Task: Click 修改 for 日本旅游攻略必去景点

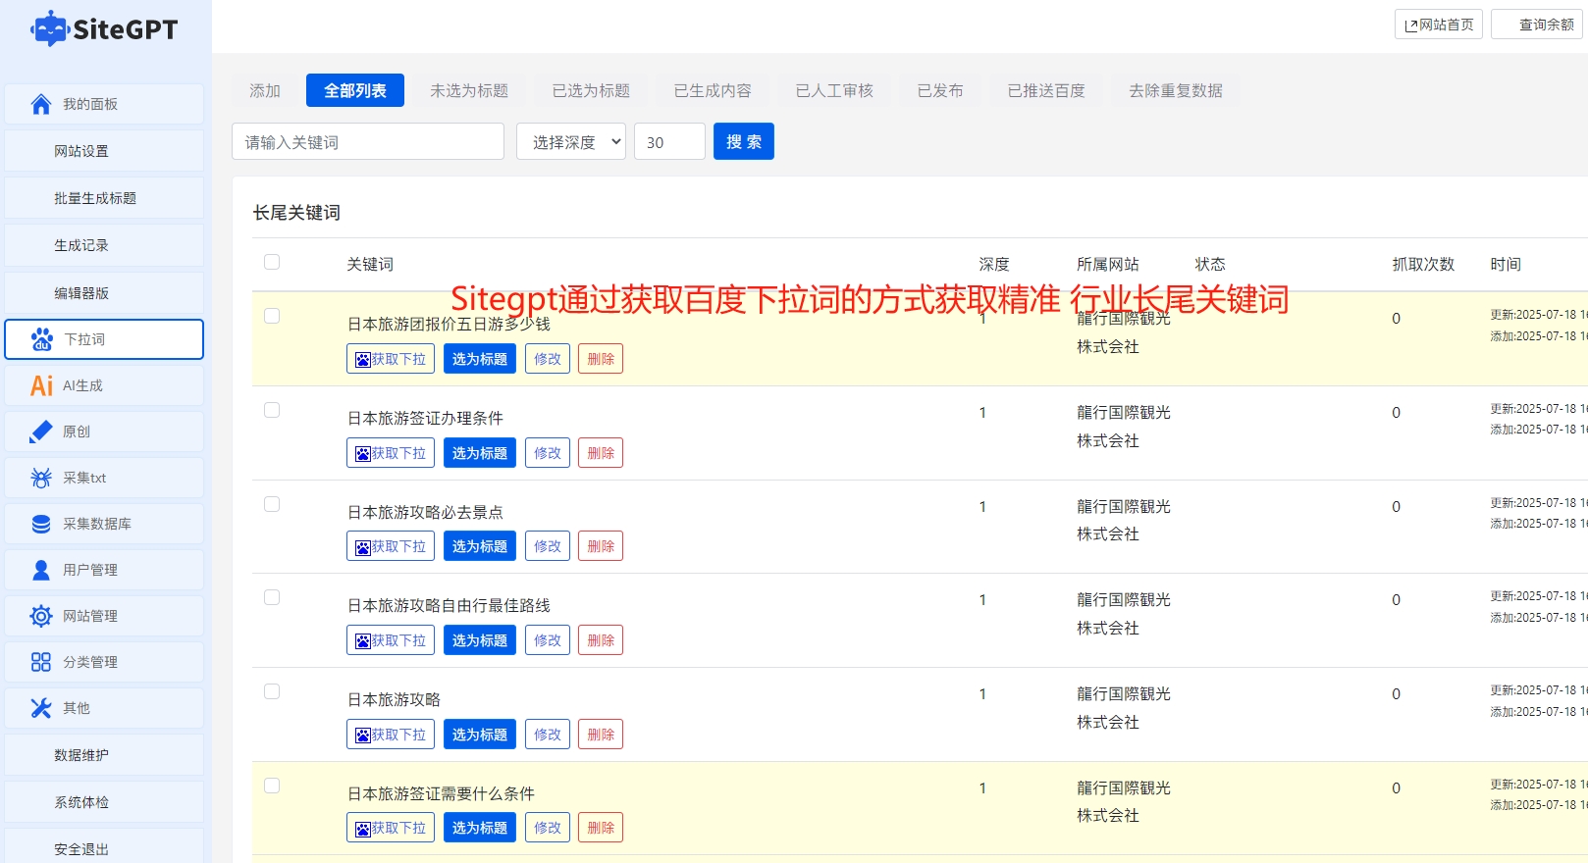Action: pyautogui.click(x=548, y=546)
